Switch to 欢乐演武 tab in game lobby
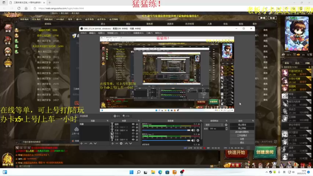 (x=36, y=19)
